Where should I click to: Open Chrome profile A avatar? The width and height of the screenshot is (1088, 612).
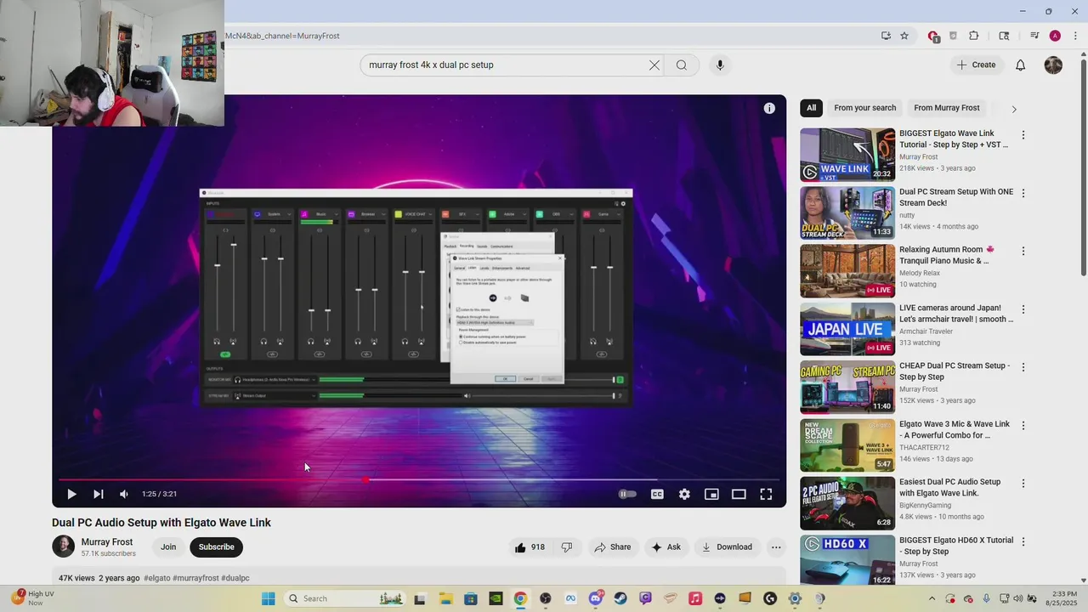tap(1055, 36)
